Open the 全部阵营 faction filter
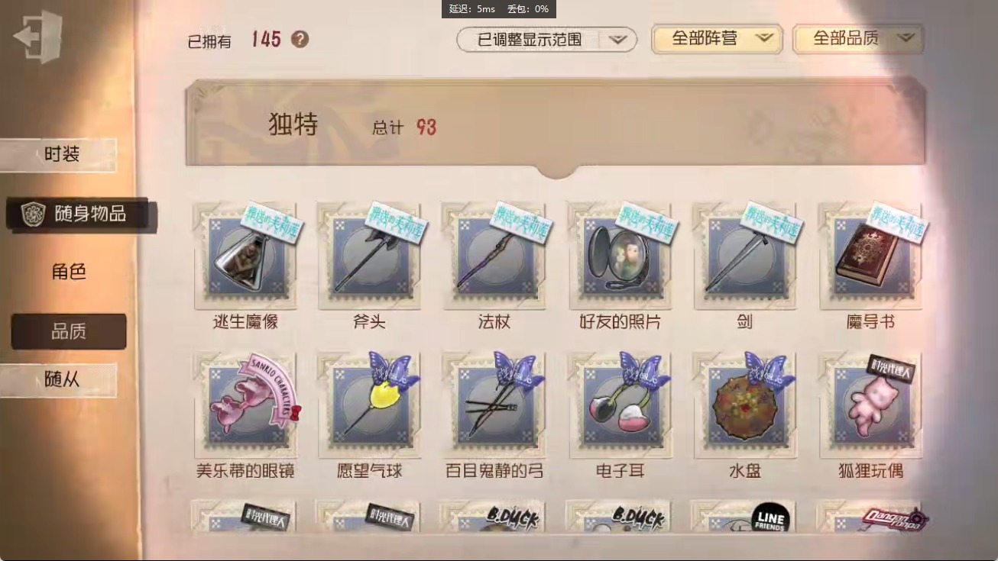The width and height of the screenshot is (998, 561). click(x=717, y=39)
